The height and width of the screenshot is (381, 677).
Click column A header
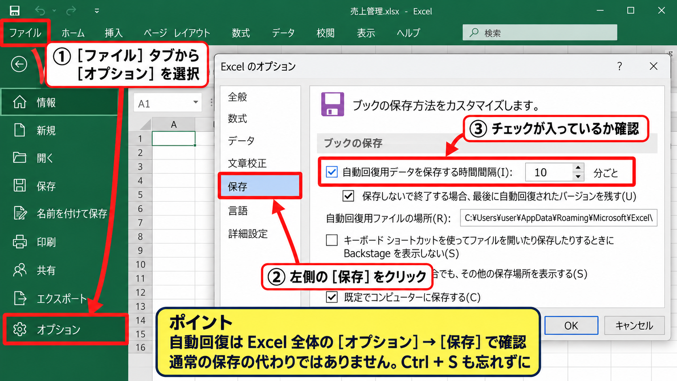174,124
